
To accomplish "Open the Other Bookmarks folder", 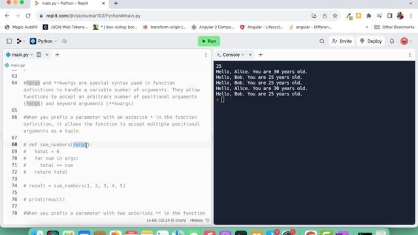I will point(394,27).
